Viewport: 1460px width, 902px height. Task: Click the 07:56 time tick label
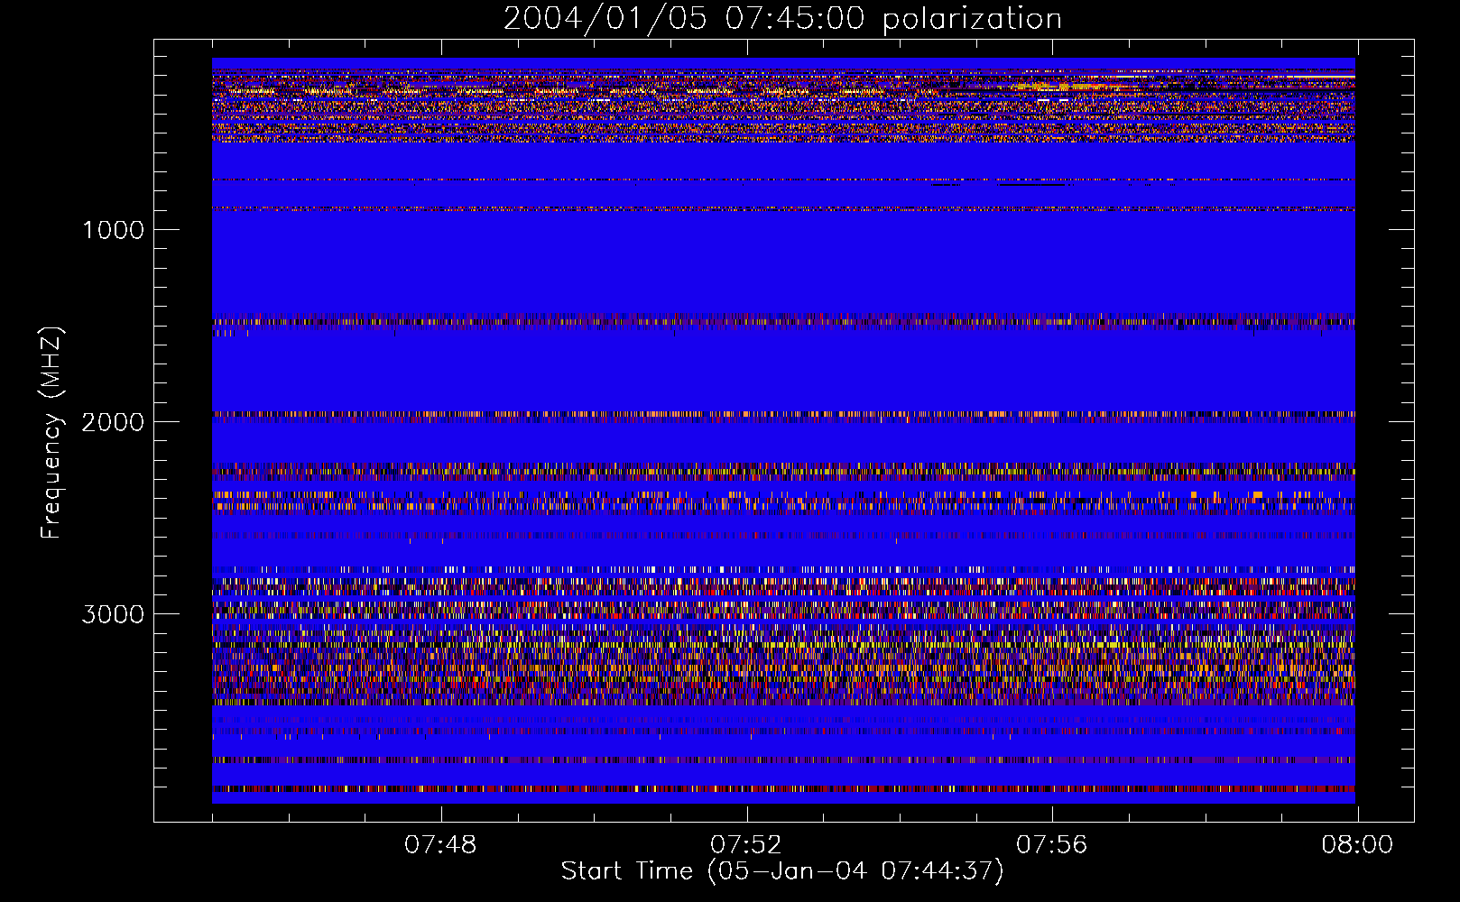tap(1052, 845)
